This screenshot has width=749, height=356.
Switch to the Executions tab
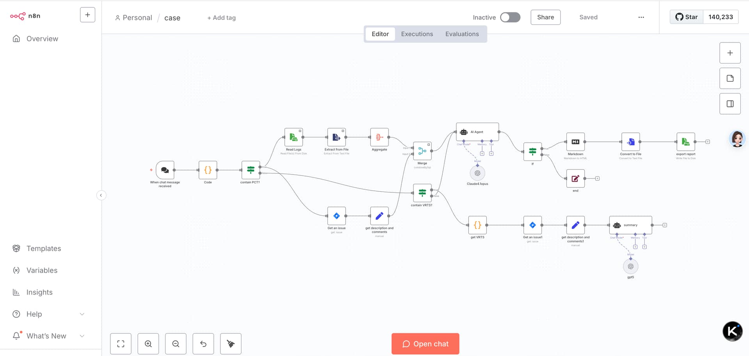click(x=417, y=34)
